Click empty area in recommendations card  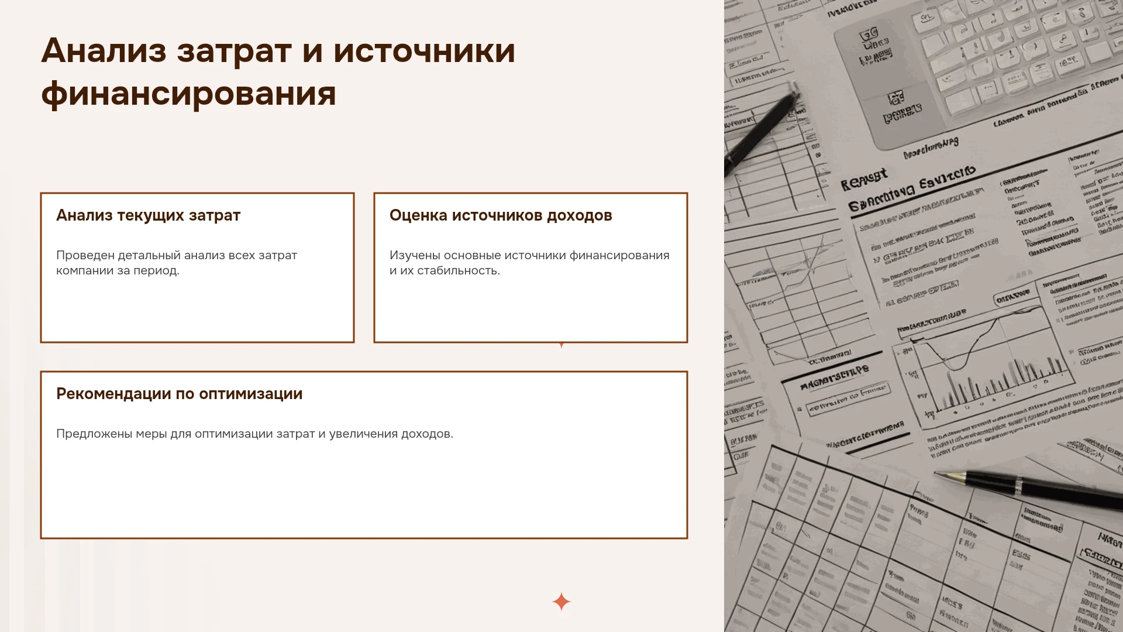click(364, 492)
